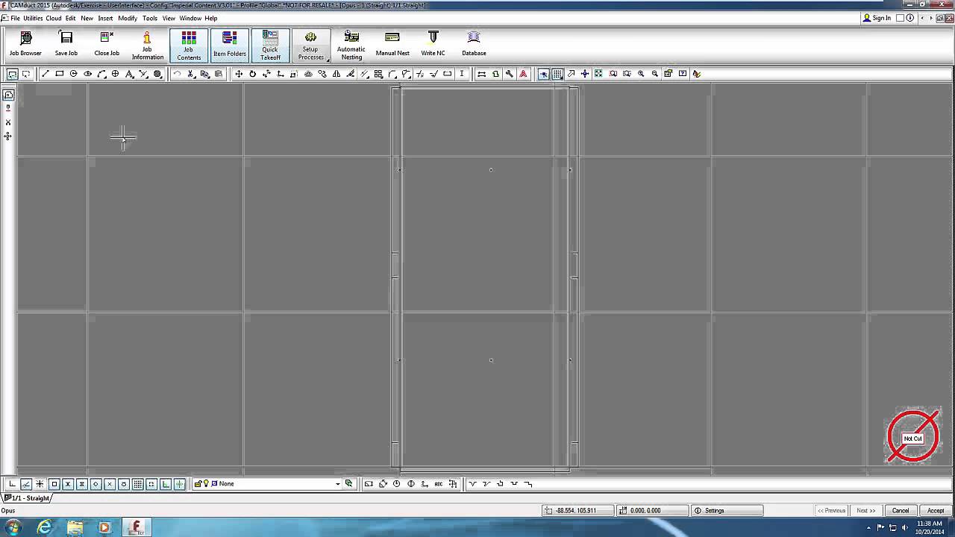Viewport: 955px width, 537px height.
Task: Open Job Information
Action: (x=147, y=45)
